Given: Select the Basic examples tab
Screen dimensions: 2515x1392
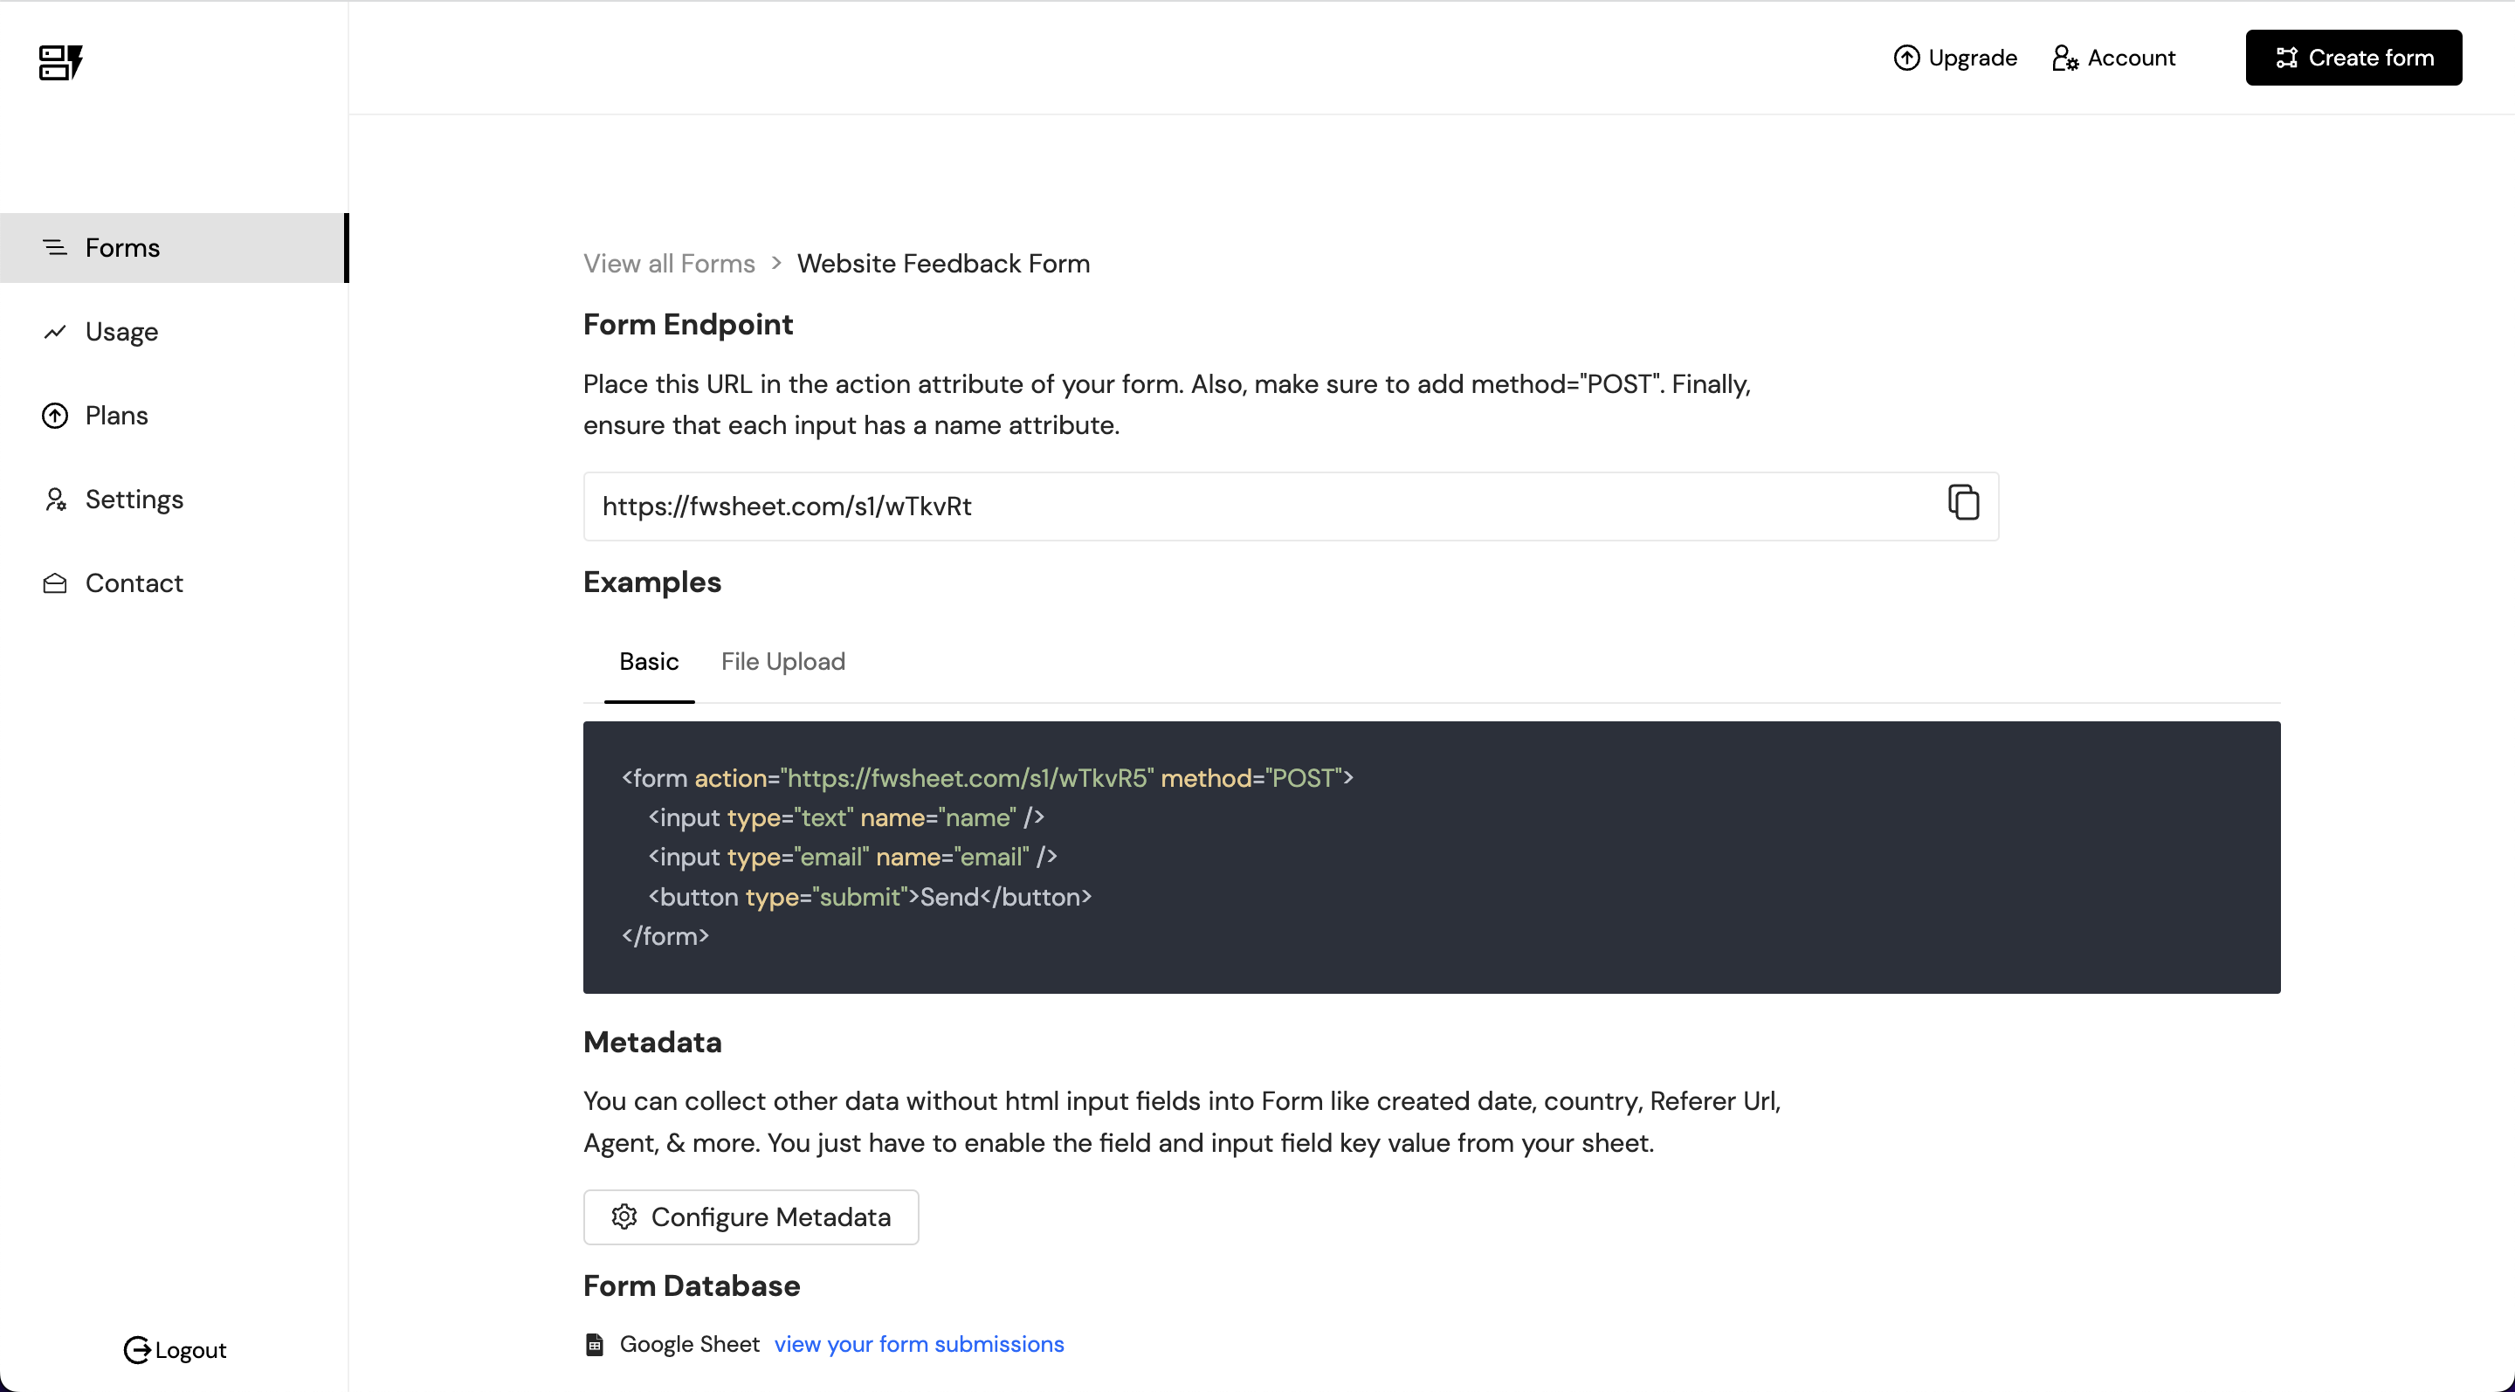Looking at the screenshot, I should click(648, 661).
